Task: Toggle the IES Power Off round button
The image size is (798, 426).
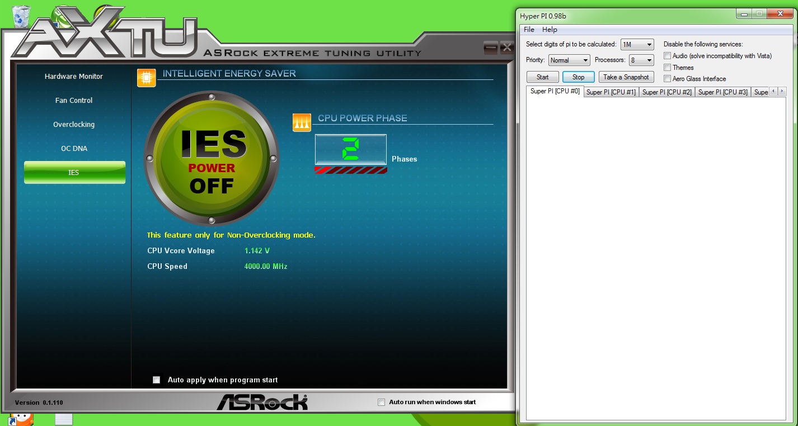Action: (x=212, y=159)
